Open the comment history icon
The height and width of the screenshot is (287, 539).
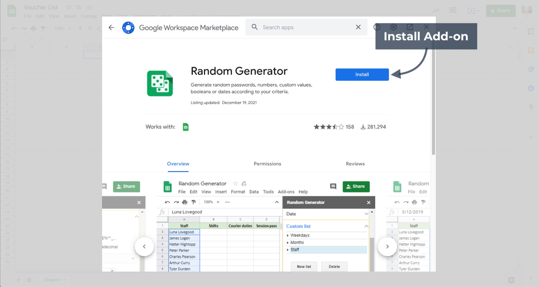tap(453, 11)
